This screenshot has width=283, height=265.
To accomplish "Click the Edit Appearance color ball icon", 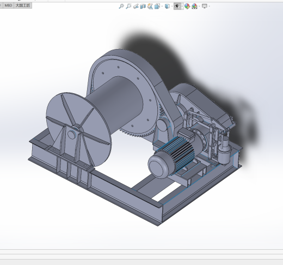I will pyautogui.click(x=187, y=7).
